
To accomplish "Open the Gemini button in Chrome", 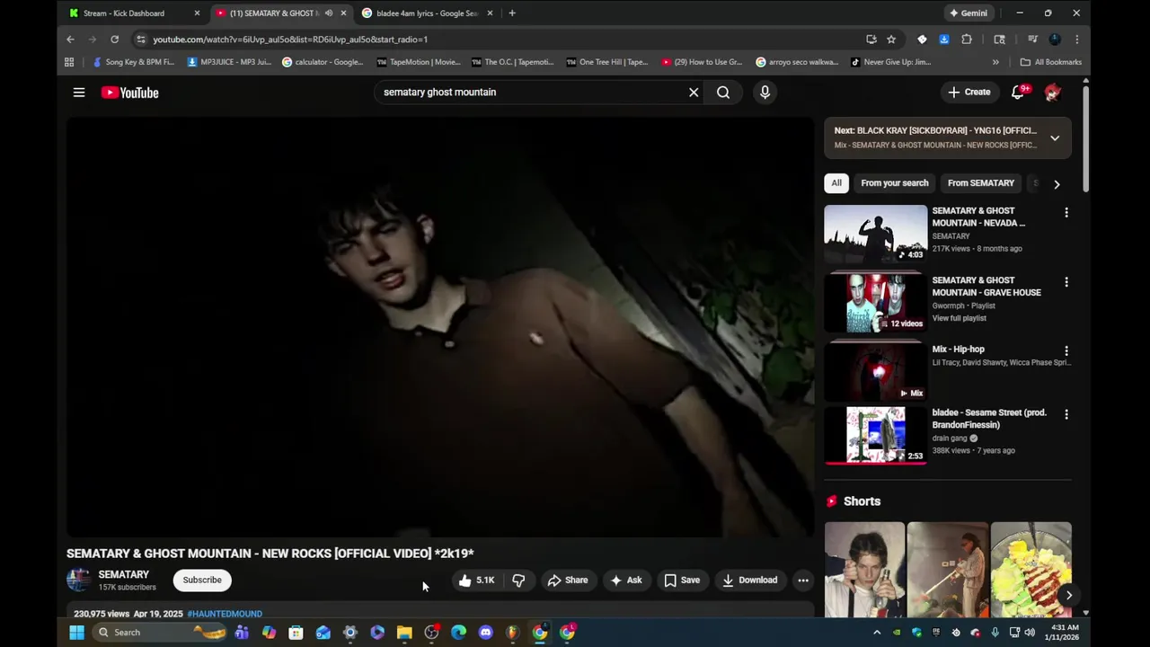I will click(969, 13).
